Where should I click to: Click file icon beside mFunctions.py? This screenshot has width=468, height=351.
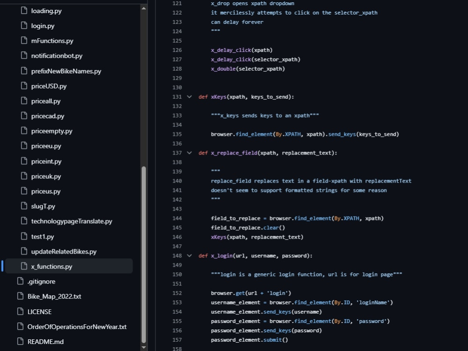click(24, 40)
